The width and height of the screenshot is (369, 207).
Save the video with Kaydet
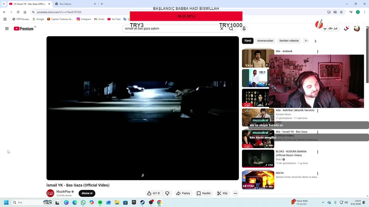204,193
